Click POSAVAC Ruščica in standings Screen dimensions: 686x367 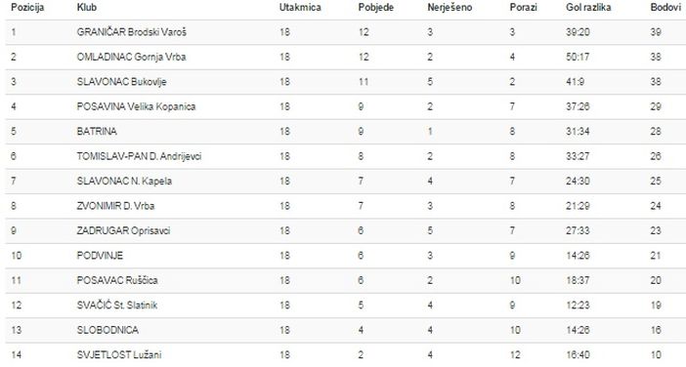point(117,280)
